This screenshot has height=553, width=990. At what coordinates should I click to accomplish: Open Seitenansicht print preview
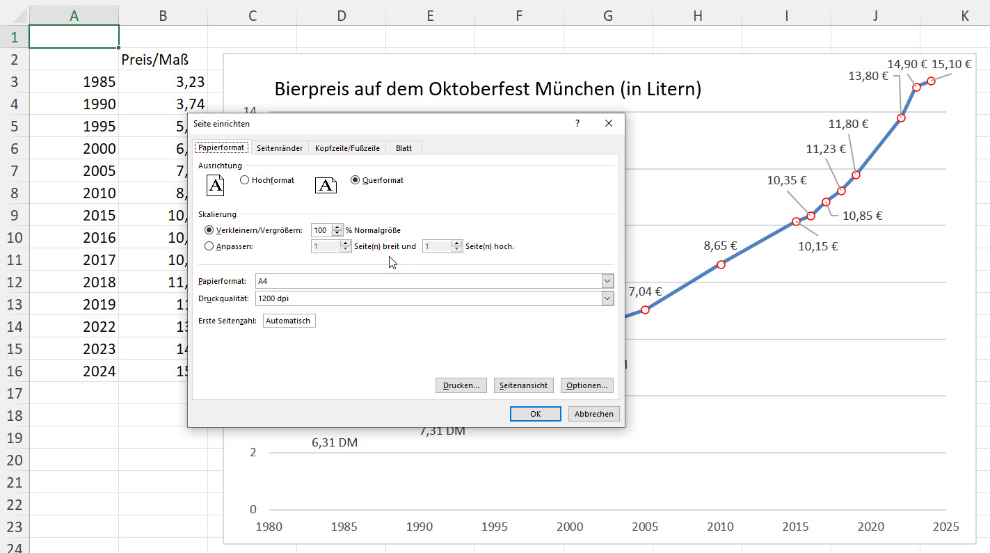[x=523, y=385]
